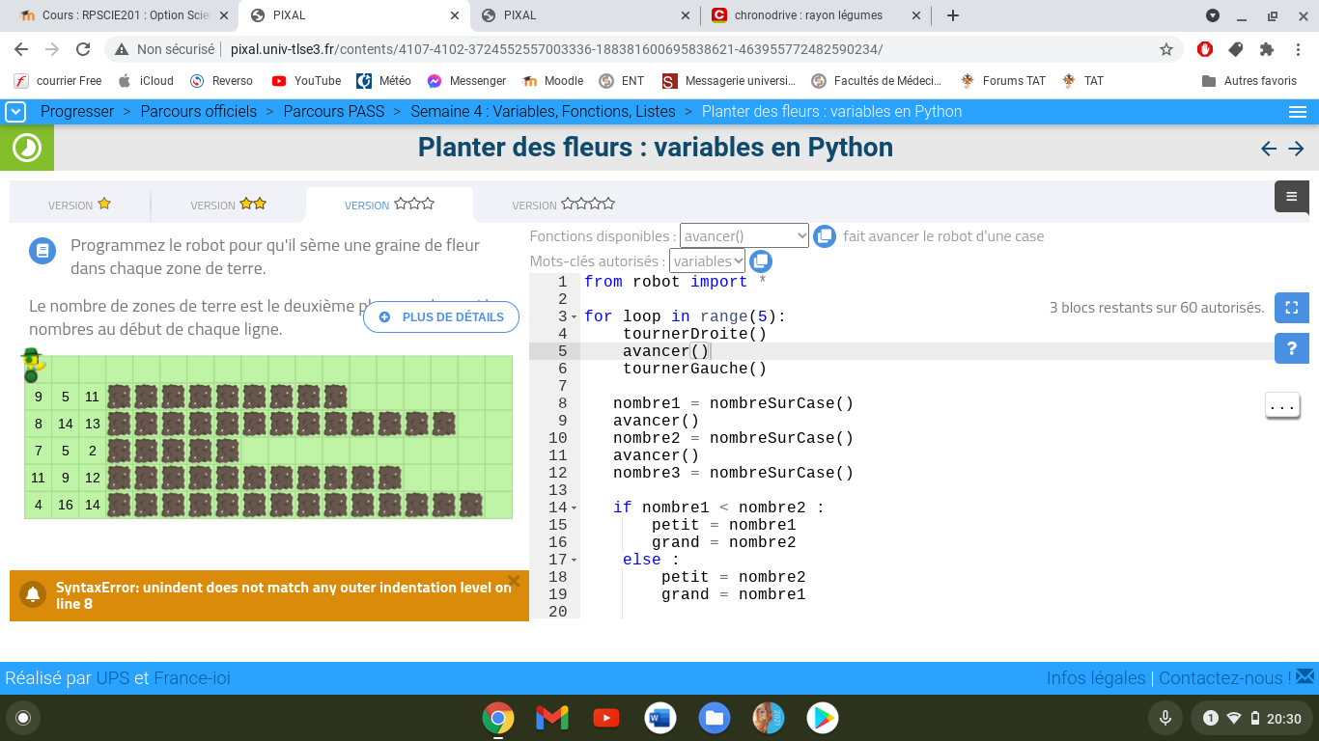Open the dark side panel menu button

click(x=1292, y=196)
